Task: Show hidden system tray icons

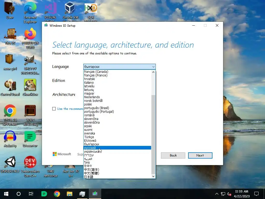Action: pos(217,194)
